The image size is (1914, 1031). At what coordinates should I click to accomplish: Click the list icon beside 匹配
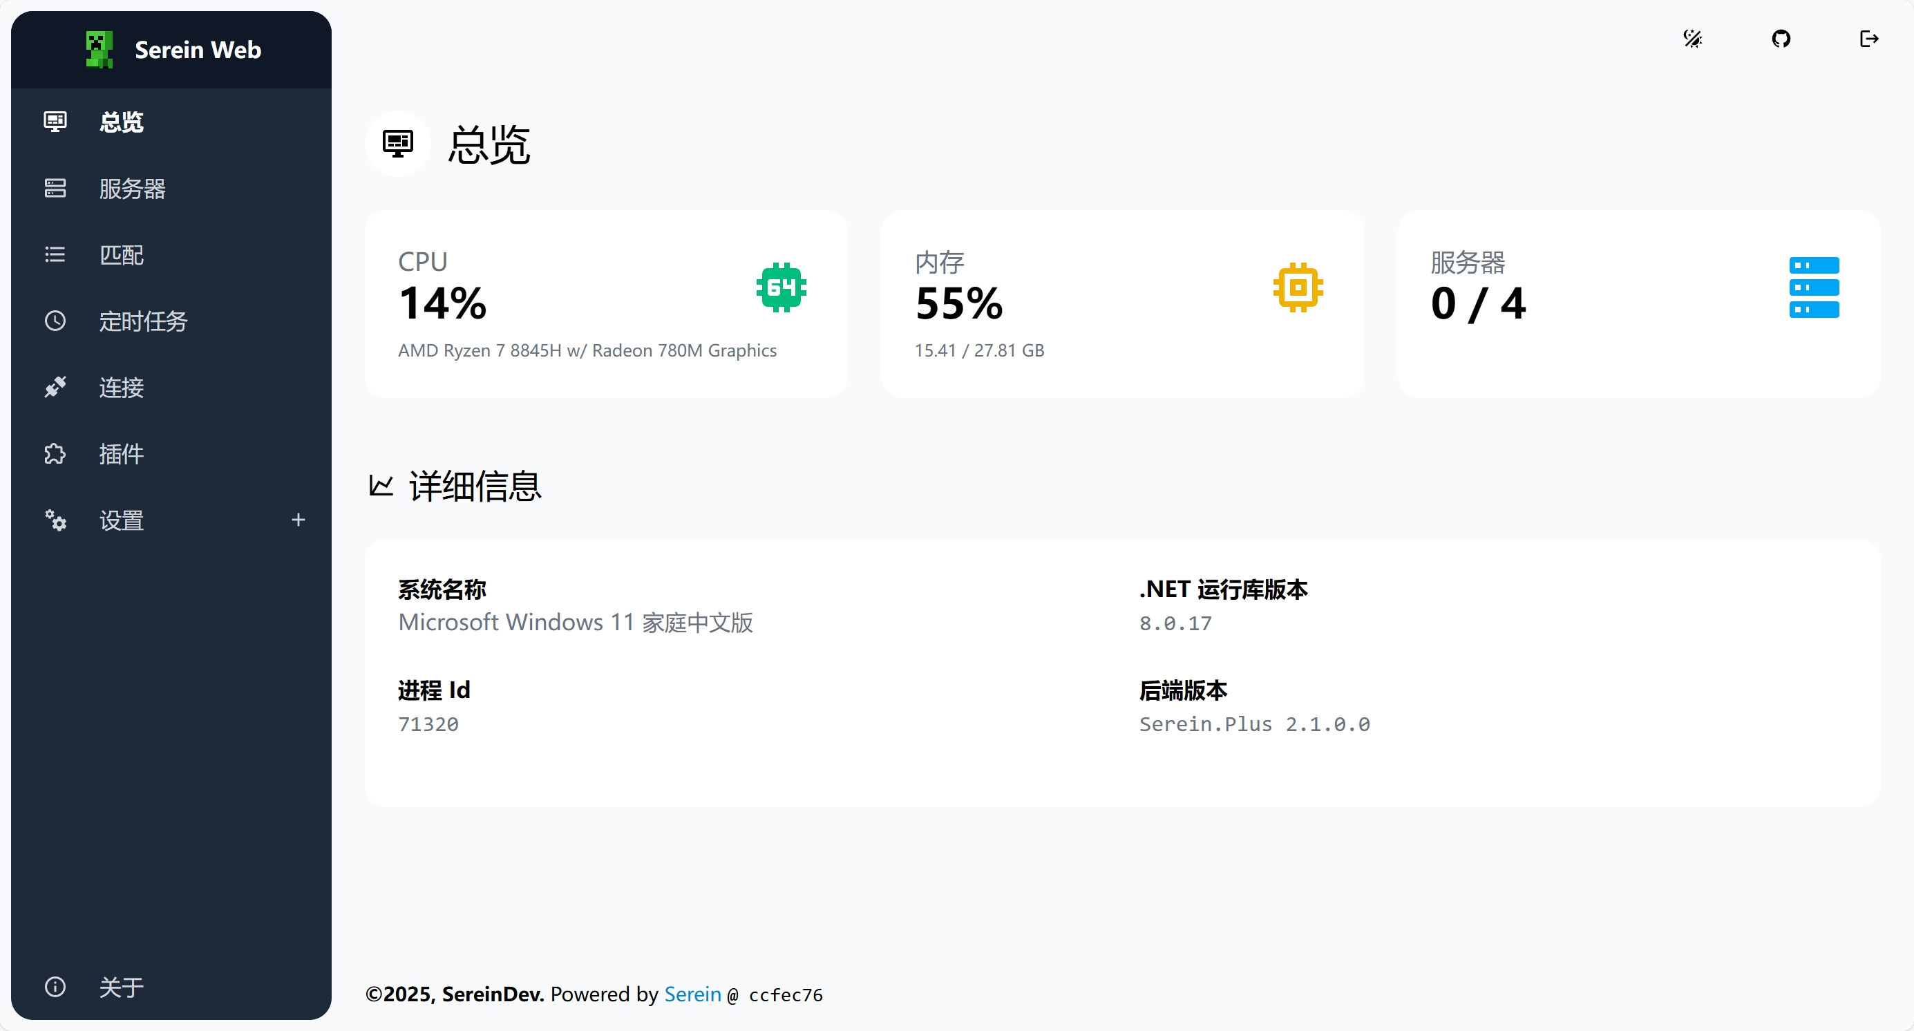point(55,255)
